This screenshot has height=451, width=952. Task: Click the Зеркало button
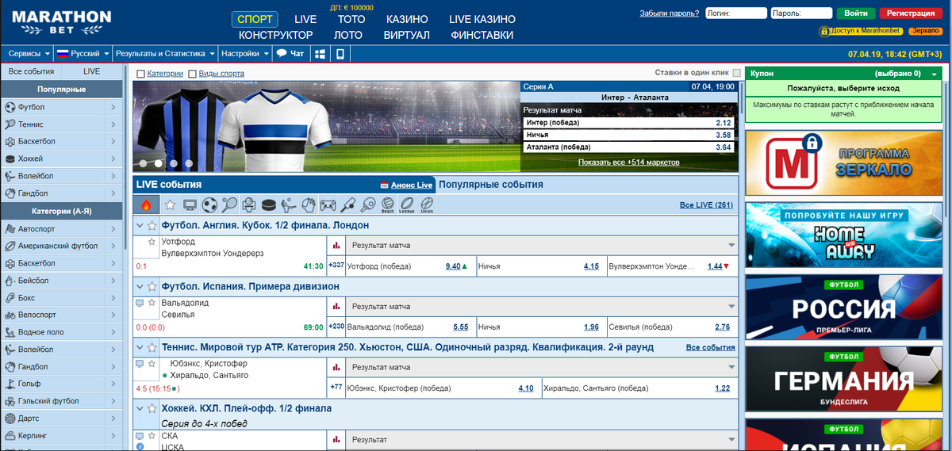pyautogui.click(x=925, y=31)
